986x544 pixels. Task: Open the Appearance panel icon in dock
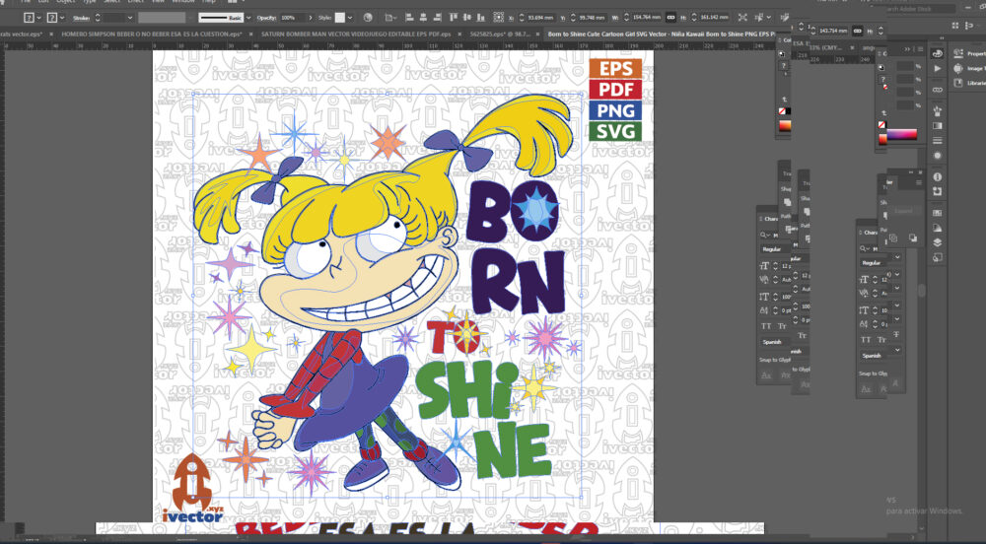[938, 155]
